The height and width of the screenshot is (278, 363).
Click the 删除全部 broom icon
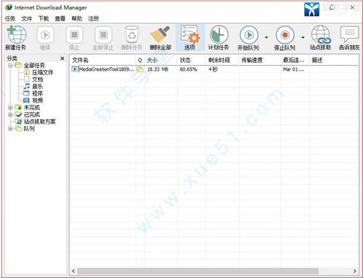pos(160,35)
